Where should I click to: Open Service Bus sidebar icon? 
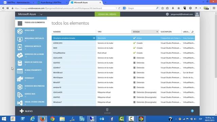point(20,95)
